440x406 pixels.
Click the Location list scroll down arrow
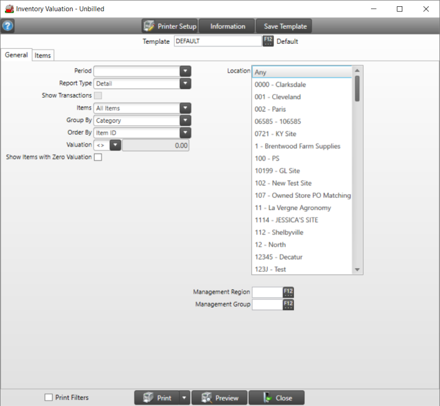(357, 269)
